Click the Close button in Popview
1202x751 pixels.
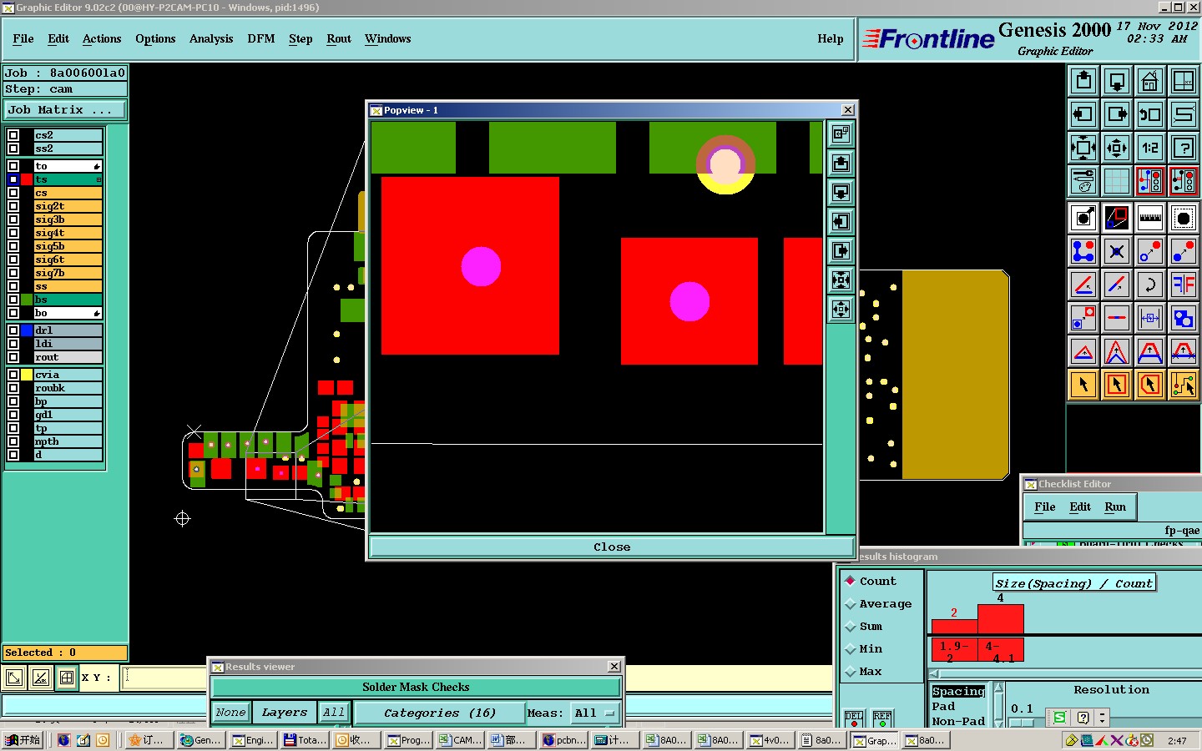(612, 547)
